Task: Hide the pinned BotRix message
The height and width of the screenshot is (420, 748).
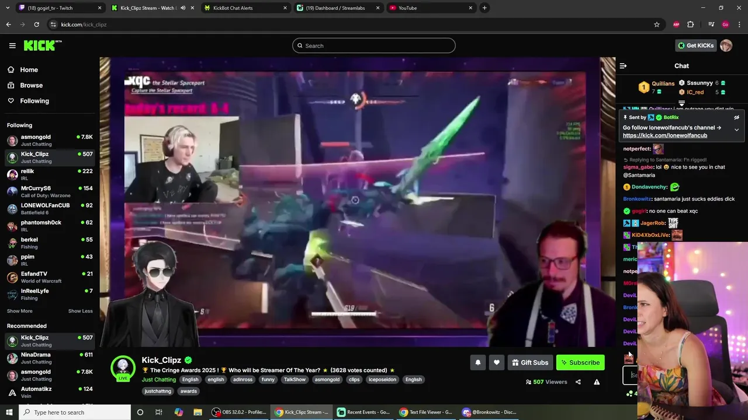Action: pos(736,117)
